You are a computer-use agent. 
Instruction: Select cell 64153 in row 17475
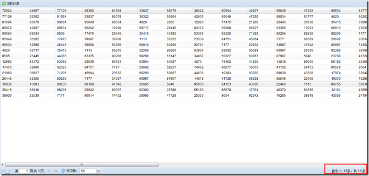tap(316, 67)
